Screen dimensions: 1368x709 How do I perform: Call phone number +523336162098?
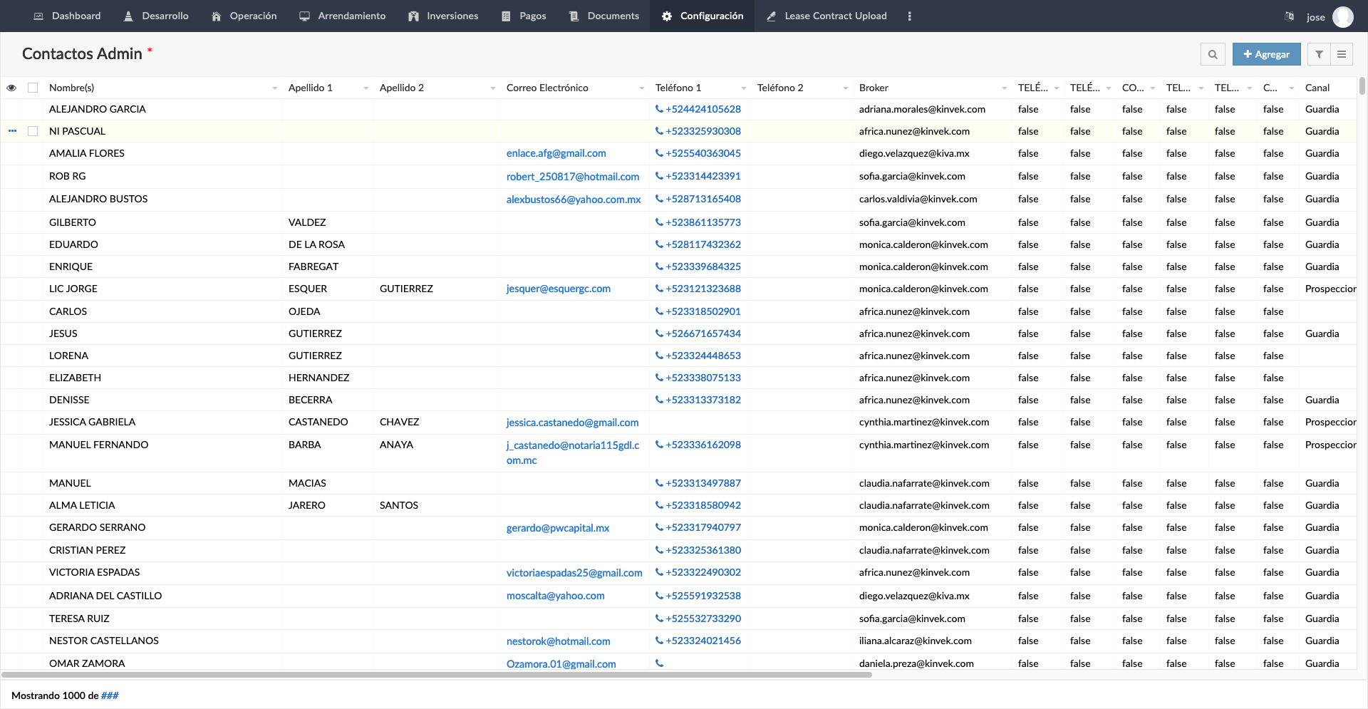pos(703,445)
